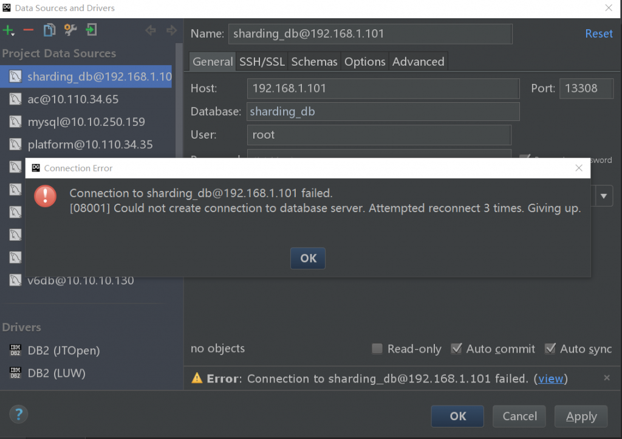The width and height of the screenshot is (622, 439).
Task: Click the Reset link
Action: 598,33
